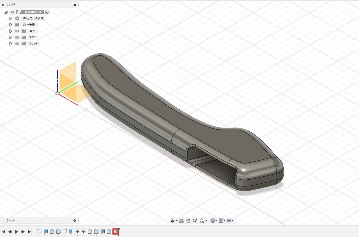Open Display Settings monitor icon
Screen dimensions: 359x237
point(213,221)
